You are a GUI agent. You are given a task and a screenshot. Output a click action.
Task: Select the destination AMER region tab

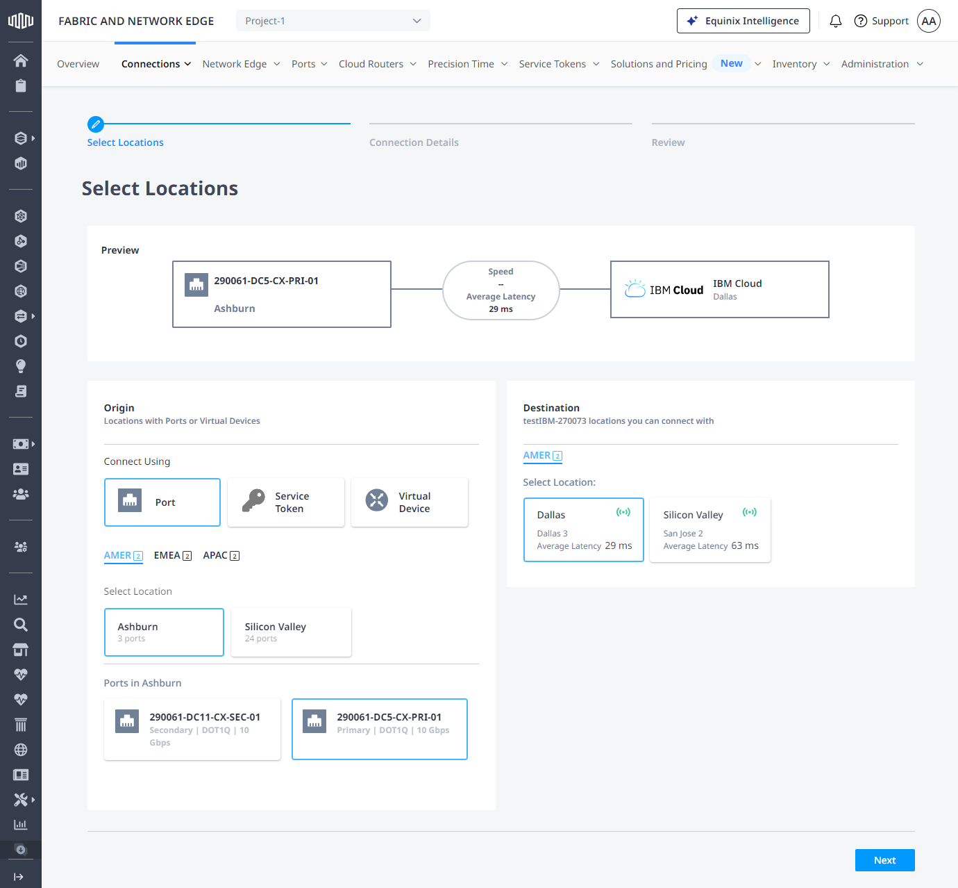pos(543,455)
